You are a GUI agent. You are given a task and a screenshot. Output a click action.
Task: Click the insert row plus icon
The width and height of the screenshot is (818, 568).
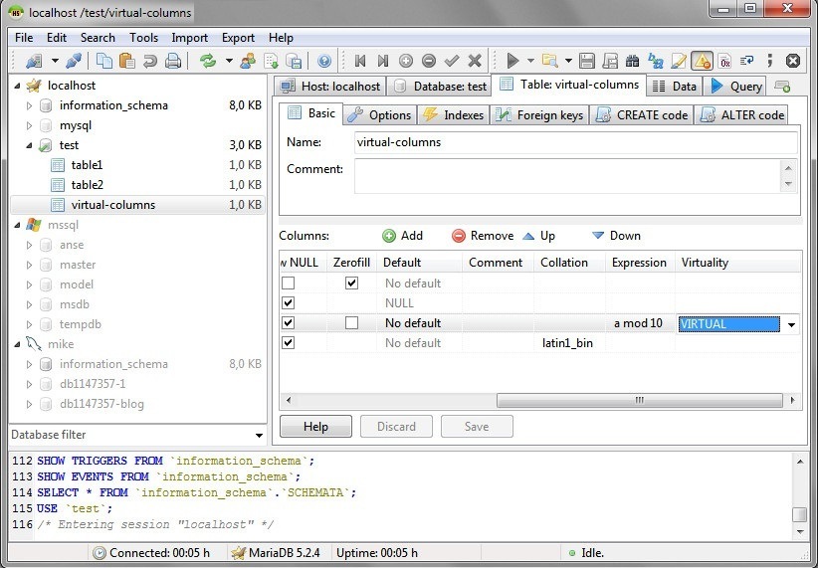click(406, 61)
